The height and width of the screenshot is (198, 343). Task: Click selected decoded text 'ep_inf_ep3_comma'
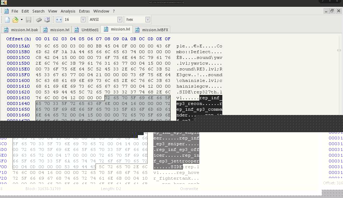199,109
